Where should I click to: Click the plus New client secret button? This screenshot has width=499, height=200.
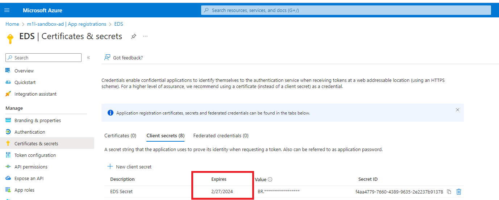[x=130, y=167]
